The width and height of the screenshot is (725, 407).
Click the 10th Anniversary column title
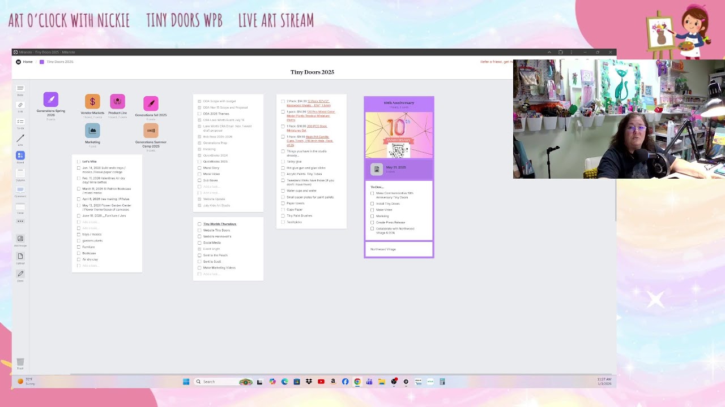click(x=399, y=103)
